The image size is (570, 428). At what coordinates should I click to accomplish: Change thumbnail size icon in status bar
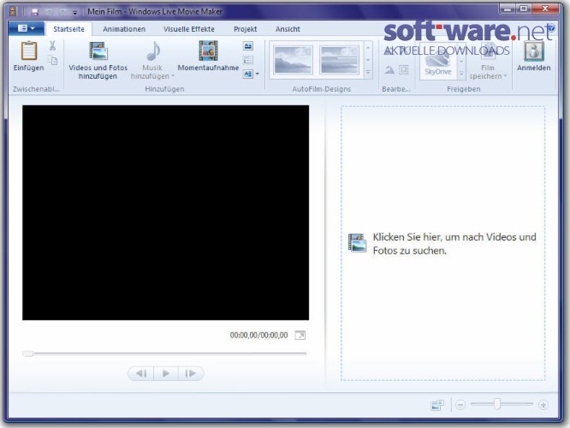pos(437,405)
